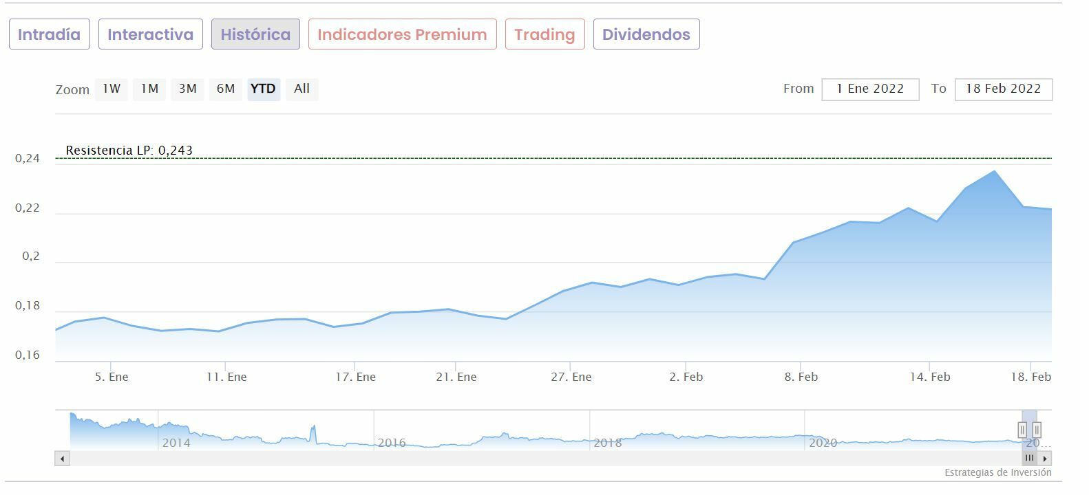Open Indicadores Premium
1089x495 pixels.
click(402, 34)
